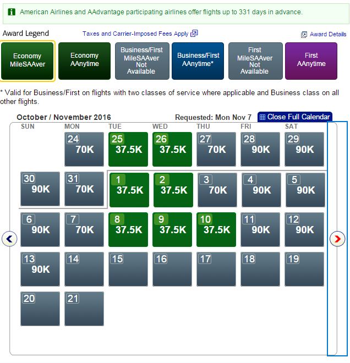350x363 pixels.
Task: Select the Economy MileSAAver award type
Action: tap(28, 61)
